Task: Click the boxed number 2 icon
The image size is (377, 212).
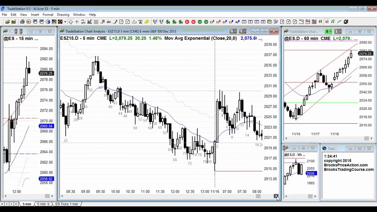Action: point(250,22)
